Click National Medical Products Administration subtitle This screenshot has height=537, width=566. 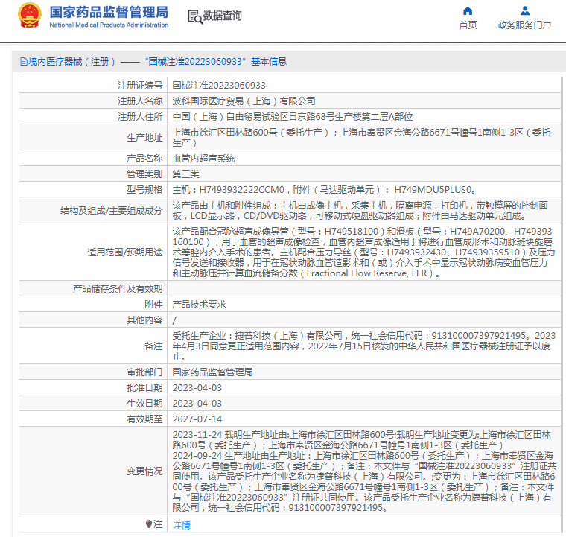[109, 25]
